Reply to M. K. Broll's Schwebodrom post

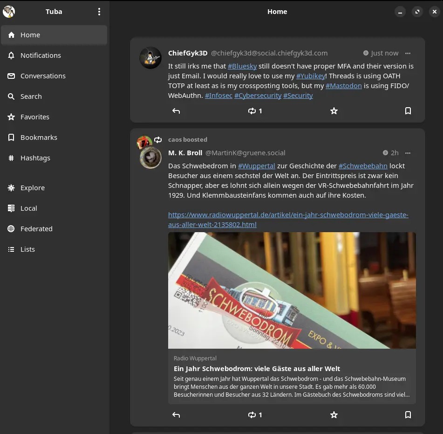pos(176,415)
